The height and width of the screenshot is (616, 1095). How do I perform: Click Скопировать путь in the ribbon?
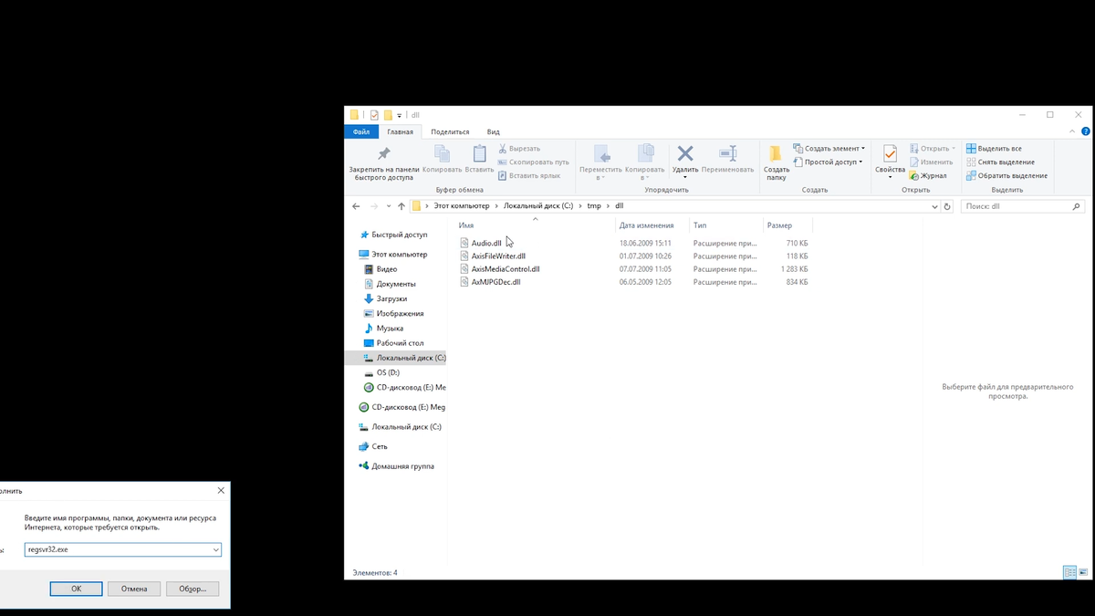click(x=533, y=162)
